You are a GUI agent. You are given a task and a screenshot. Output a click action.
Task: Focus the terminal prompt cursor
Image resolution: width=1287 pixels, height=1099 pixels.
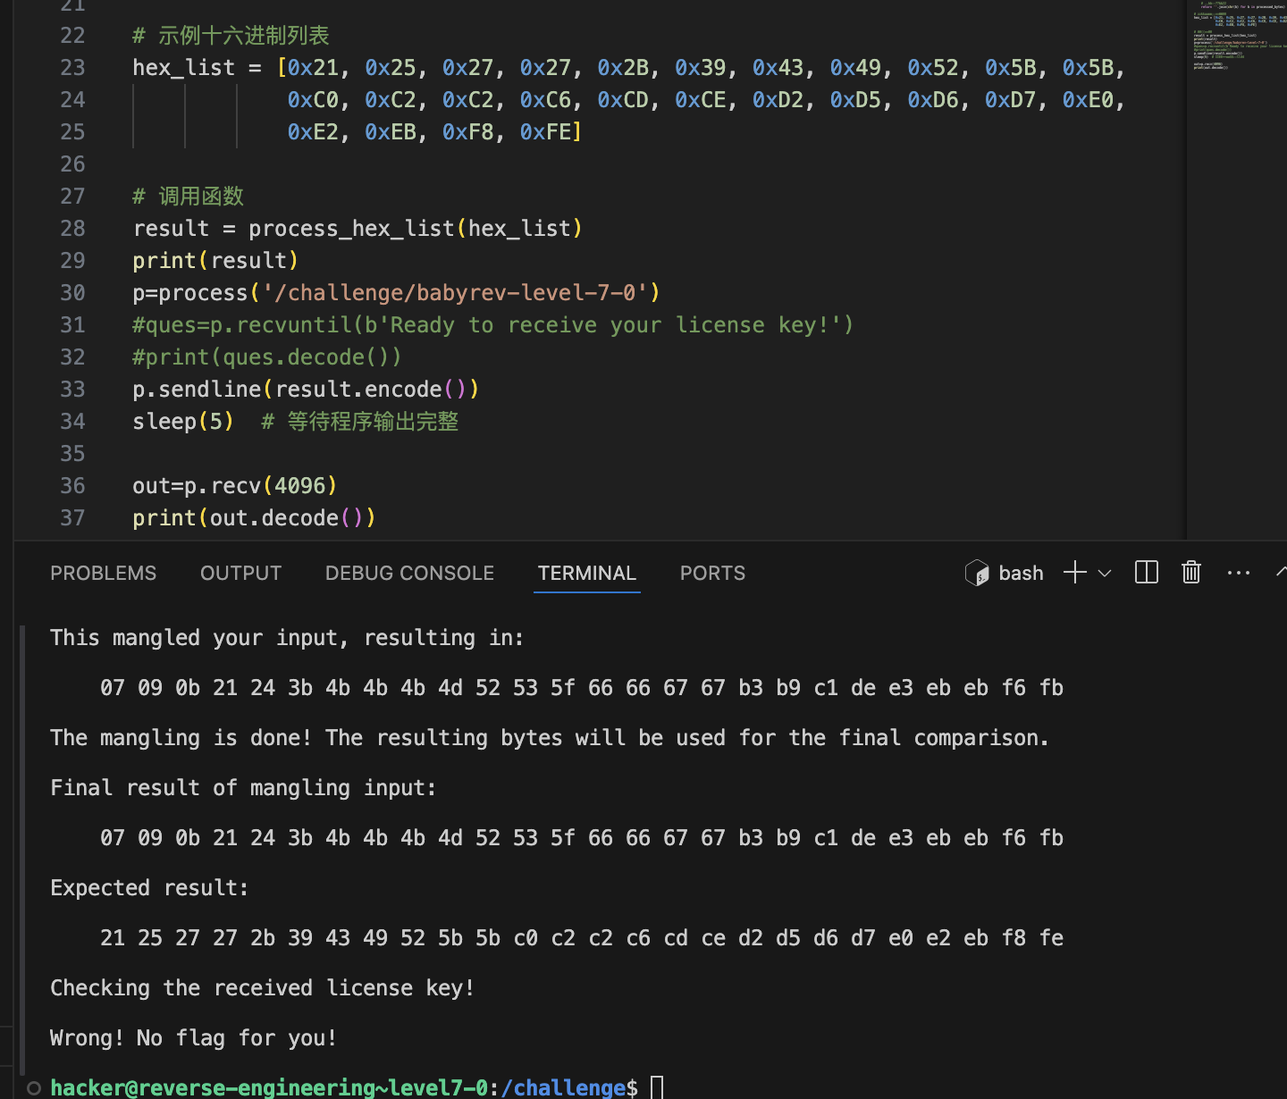tap(657, 1087)
